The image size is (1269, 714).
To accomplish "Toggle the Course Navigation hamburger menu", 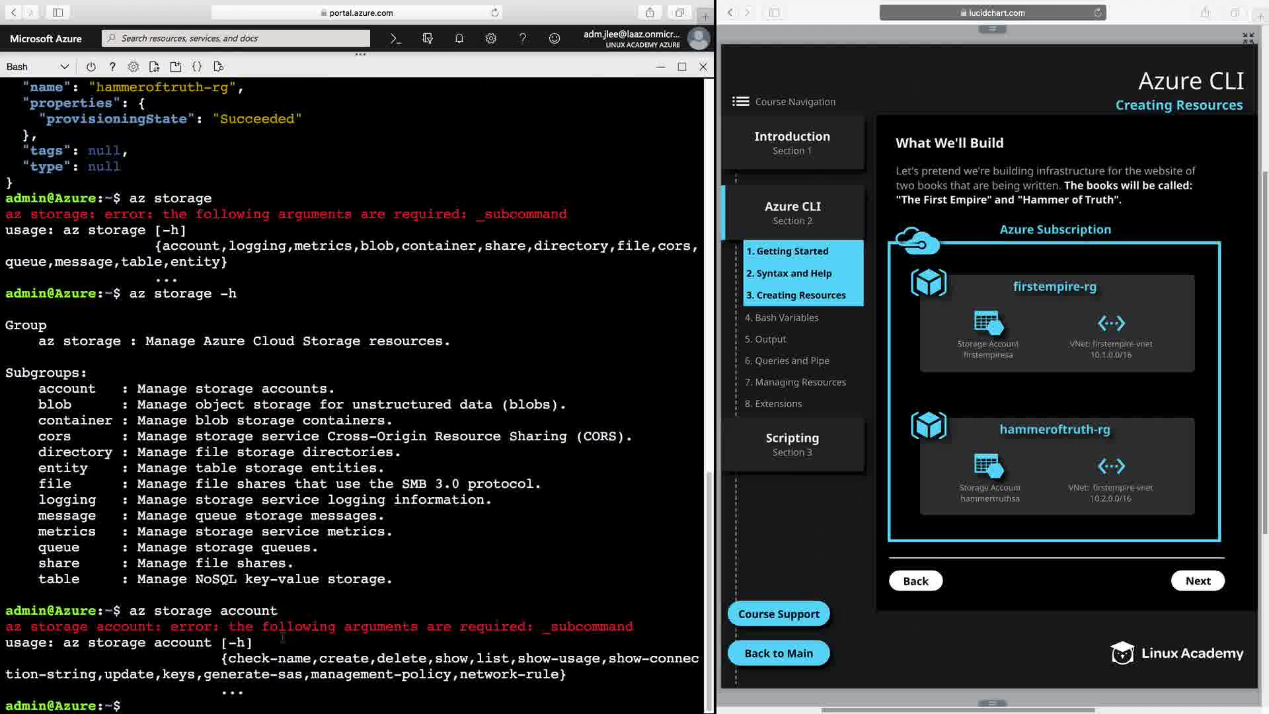I will pos(740,101).
